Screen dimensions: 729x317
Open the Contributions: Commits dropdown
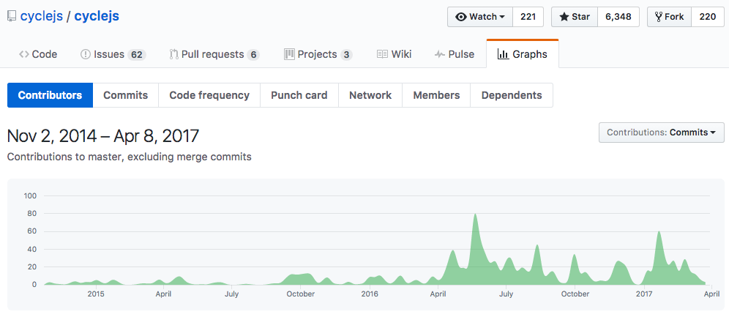[x=661, y=133]
